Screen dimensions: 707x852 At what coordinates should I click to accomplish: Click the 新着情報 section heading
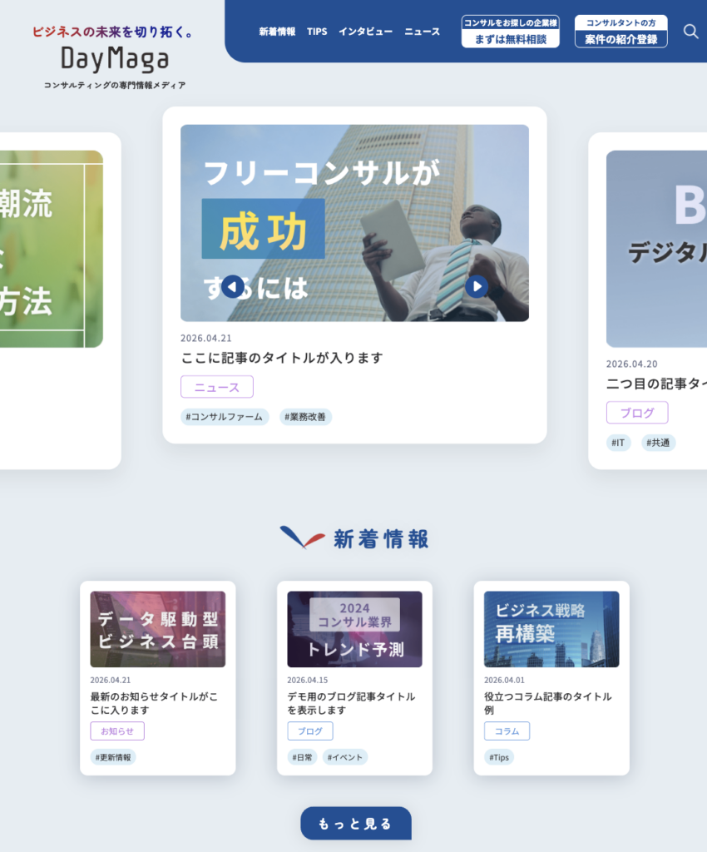[381, 539]
